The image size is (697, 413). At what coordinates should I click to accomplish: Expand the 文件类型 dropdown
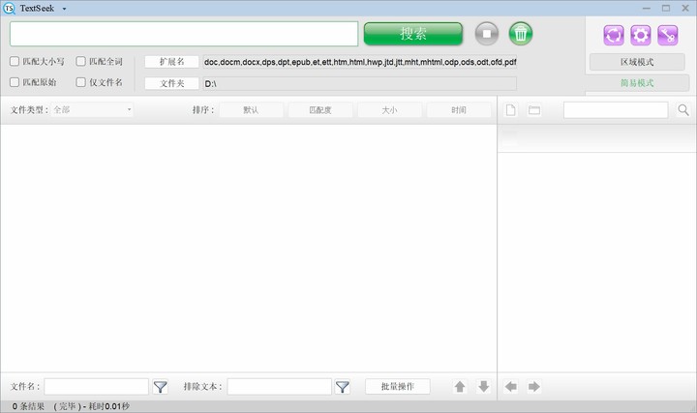click(x=92, y=110)
